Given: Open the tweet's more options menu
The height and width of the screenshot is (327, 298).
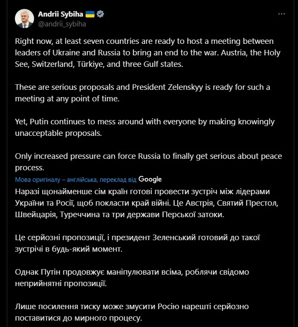Looking at the screenshot, I should pos(281,14).
